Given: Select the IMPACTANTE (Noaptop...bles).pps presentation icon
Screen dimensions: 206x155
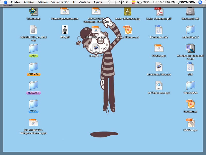Looking at the screenshot, I should (x=96, y=11).
